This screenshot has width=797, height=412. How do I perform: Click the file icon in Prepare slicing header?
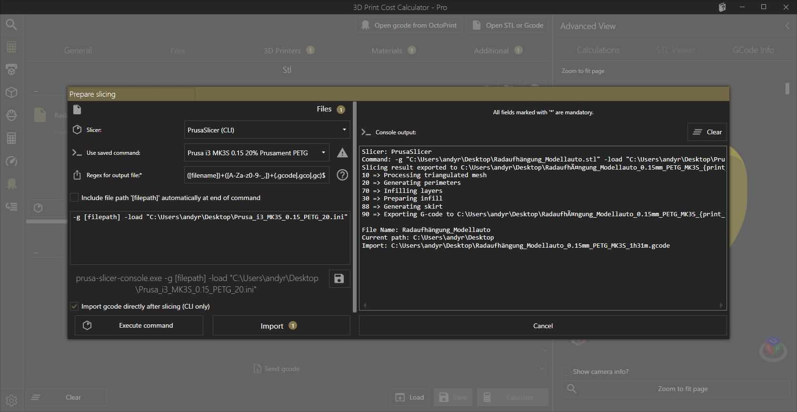(x=77, y=110)
